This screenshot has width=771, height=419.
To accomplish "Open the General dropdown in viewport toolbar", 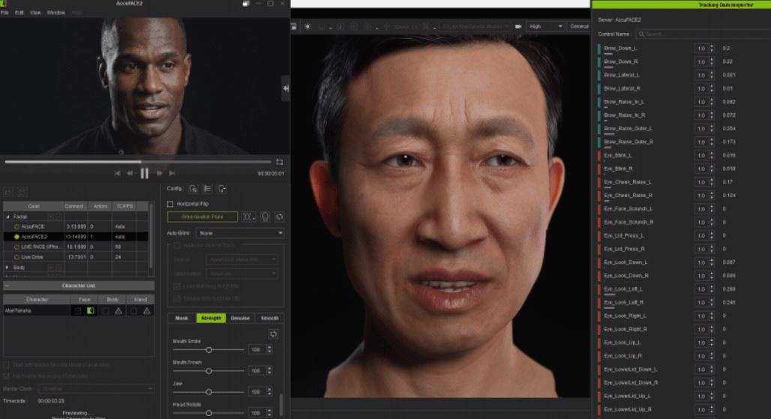I will (x=579, y=26).
